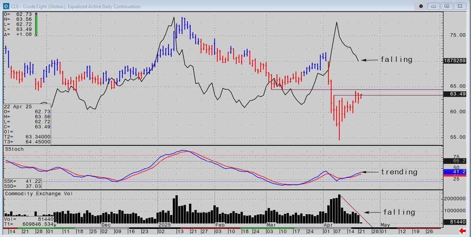The height and width of the screenshot is (237, 471).
Task: Minimize the CLE chart window
Action: 434,6
